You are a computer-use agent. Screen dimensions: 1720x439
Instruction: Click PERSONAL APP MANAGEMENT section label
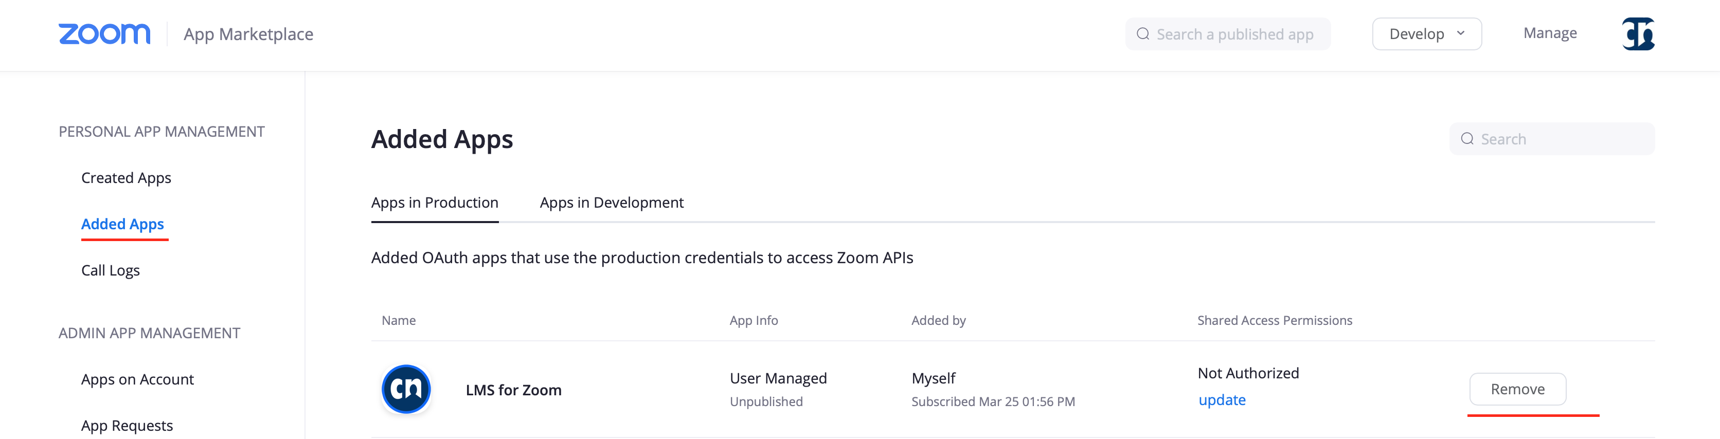(x=162, y=132)
